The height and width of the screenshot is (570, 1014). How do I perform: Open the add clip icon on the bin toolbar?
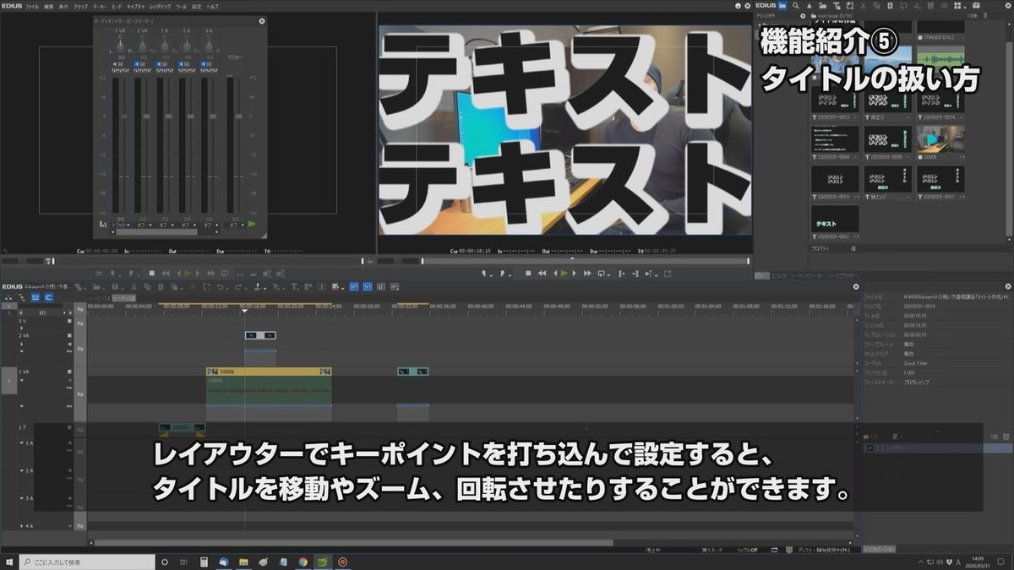[x=850, y=6]
